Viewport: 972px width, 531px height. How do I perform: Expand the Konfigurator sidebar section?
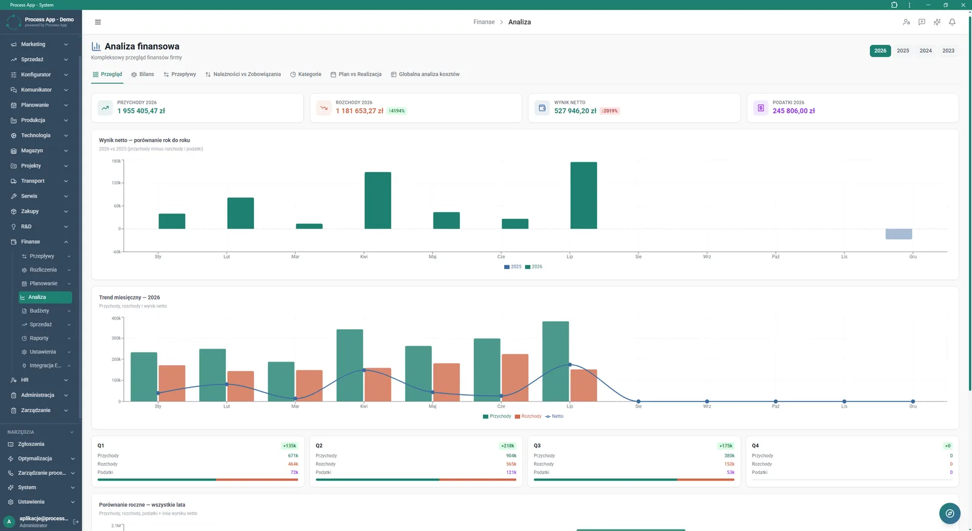click(x=39, y=75)
